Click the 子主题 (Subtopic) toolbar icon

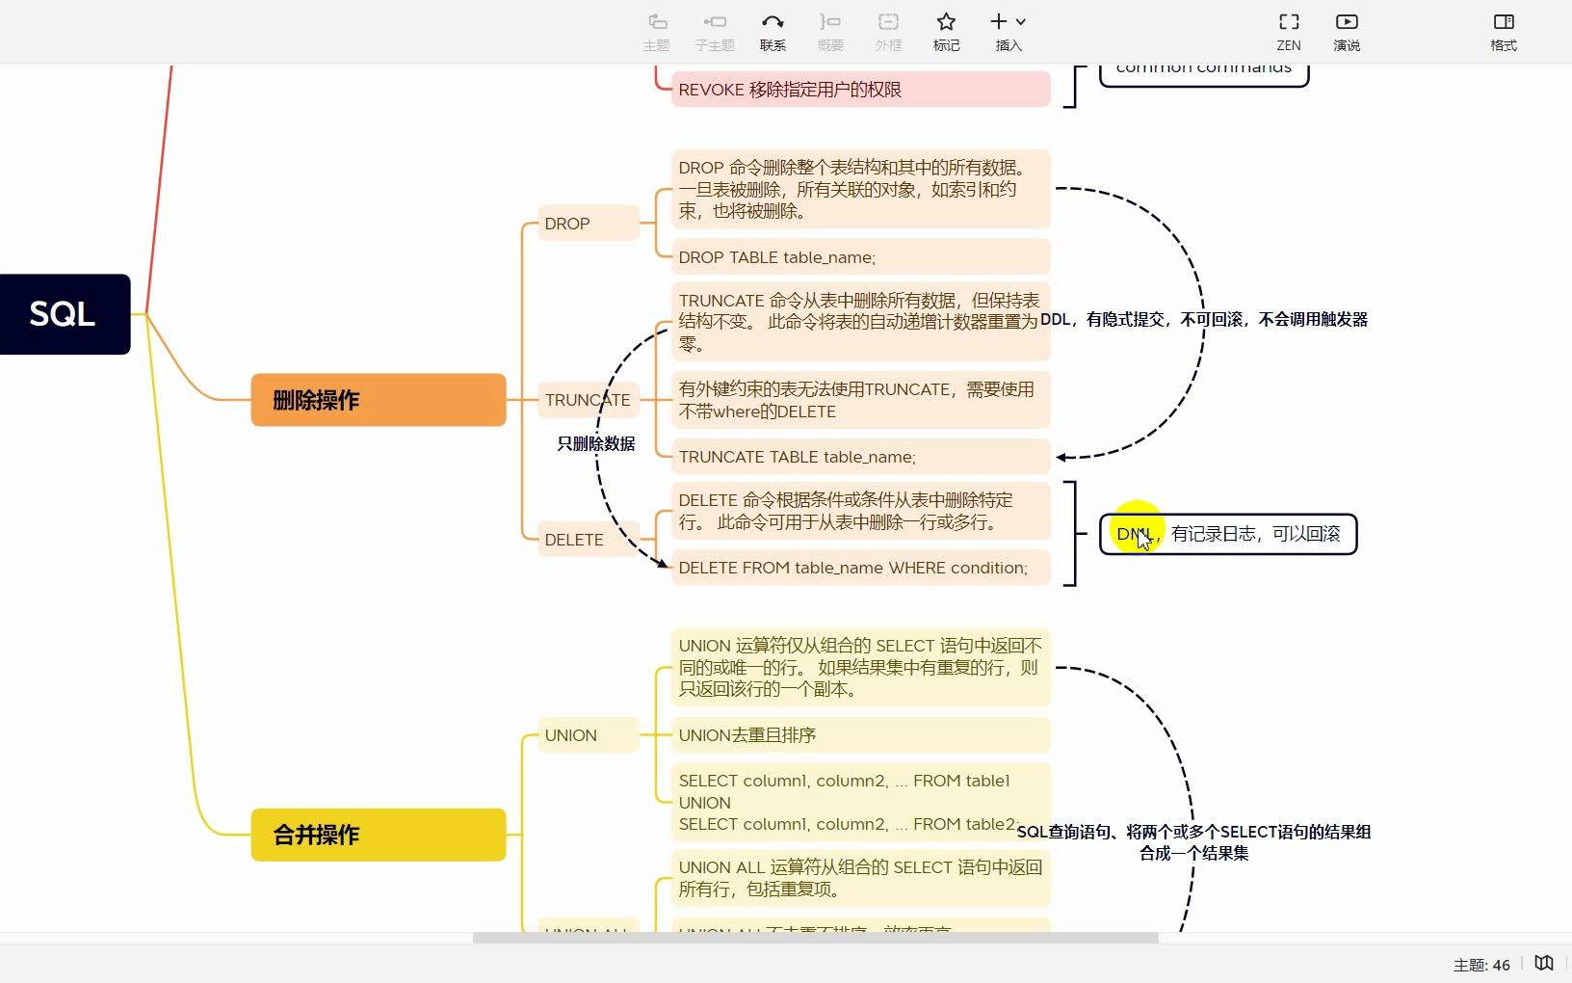coord(715,32)
